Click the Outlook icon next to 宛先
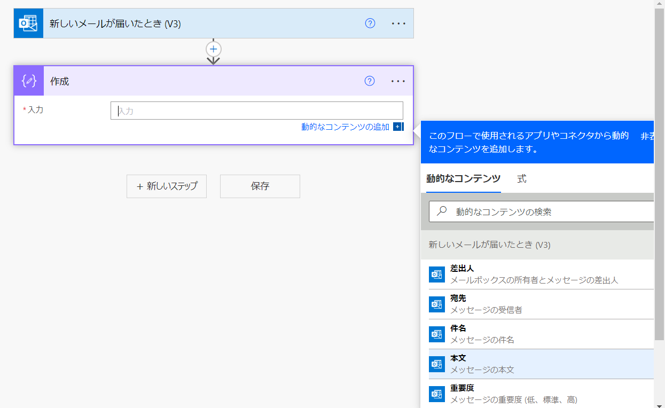The width and height of the screenshot is (665, 408). (x=437, y=304)
